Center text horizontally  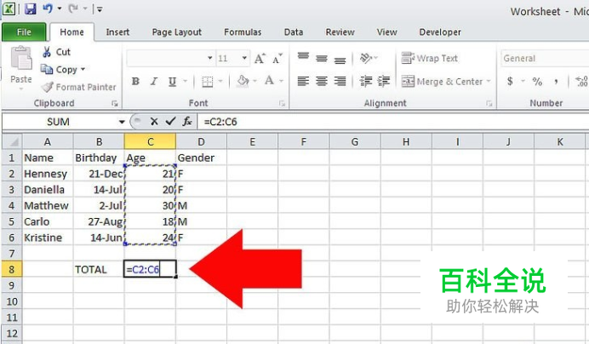(322, 81)
